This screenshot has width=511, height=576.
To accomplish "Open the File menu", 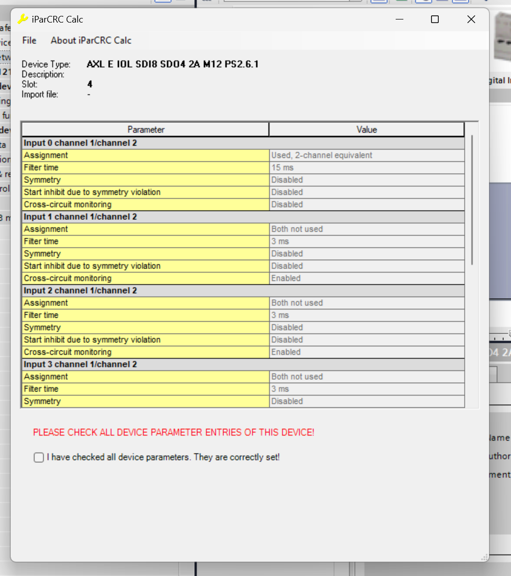I will pyautogui.click(x=29, y=40).
